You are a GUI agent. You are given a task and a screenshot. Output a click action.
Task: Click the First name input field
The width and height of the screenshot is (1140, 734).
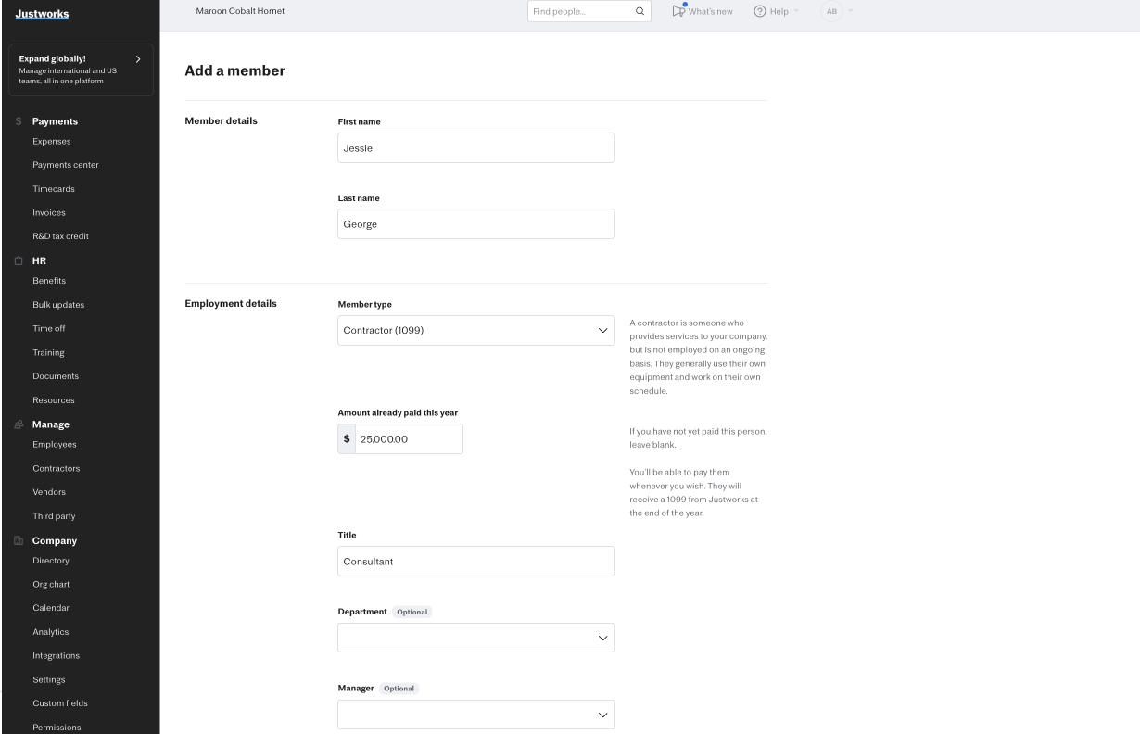pos(475,148)
